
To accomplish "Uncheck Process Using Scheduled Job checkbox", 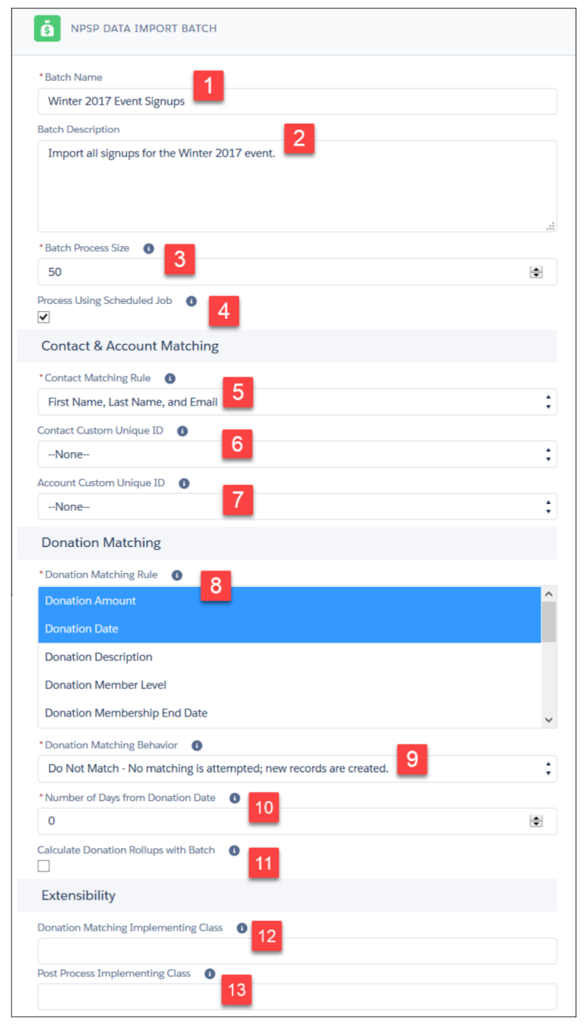I will pyautogui.click(x=44, y=317).
